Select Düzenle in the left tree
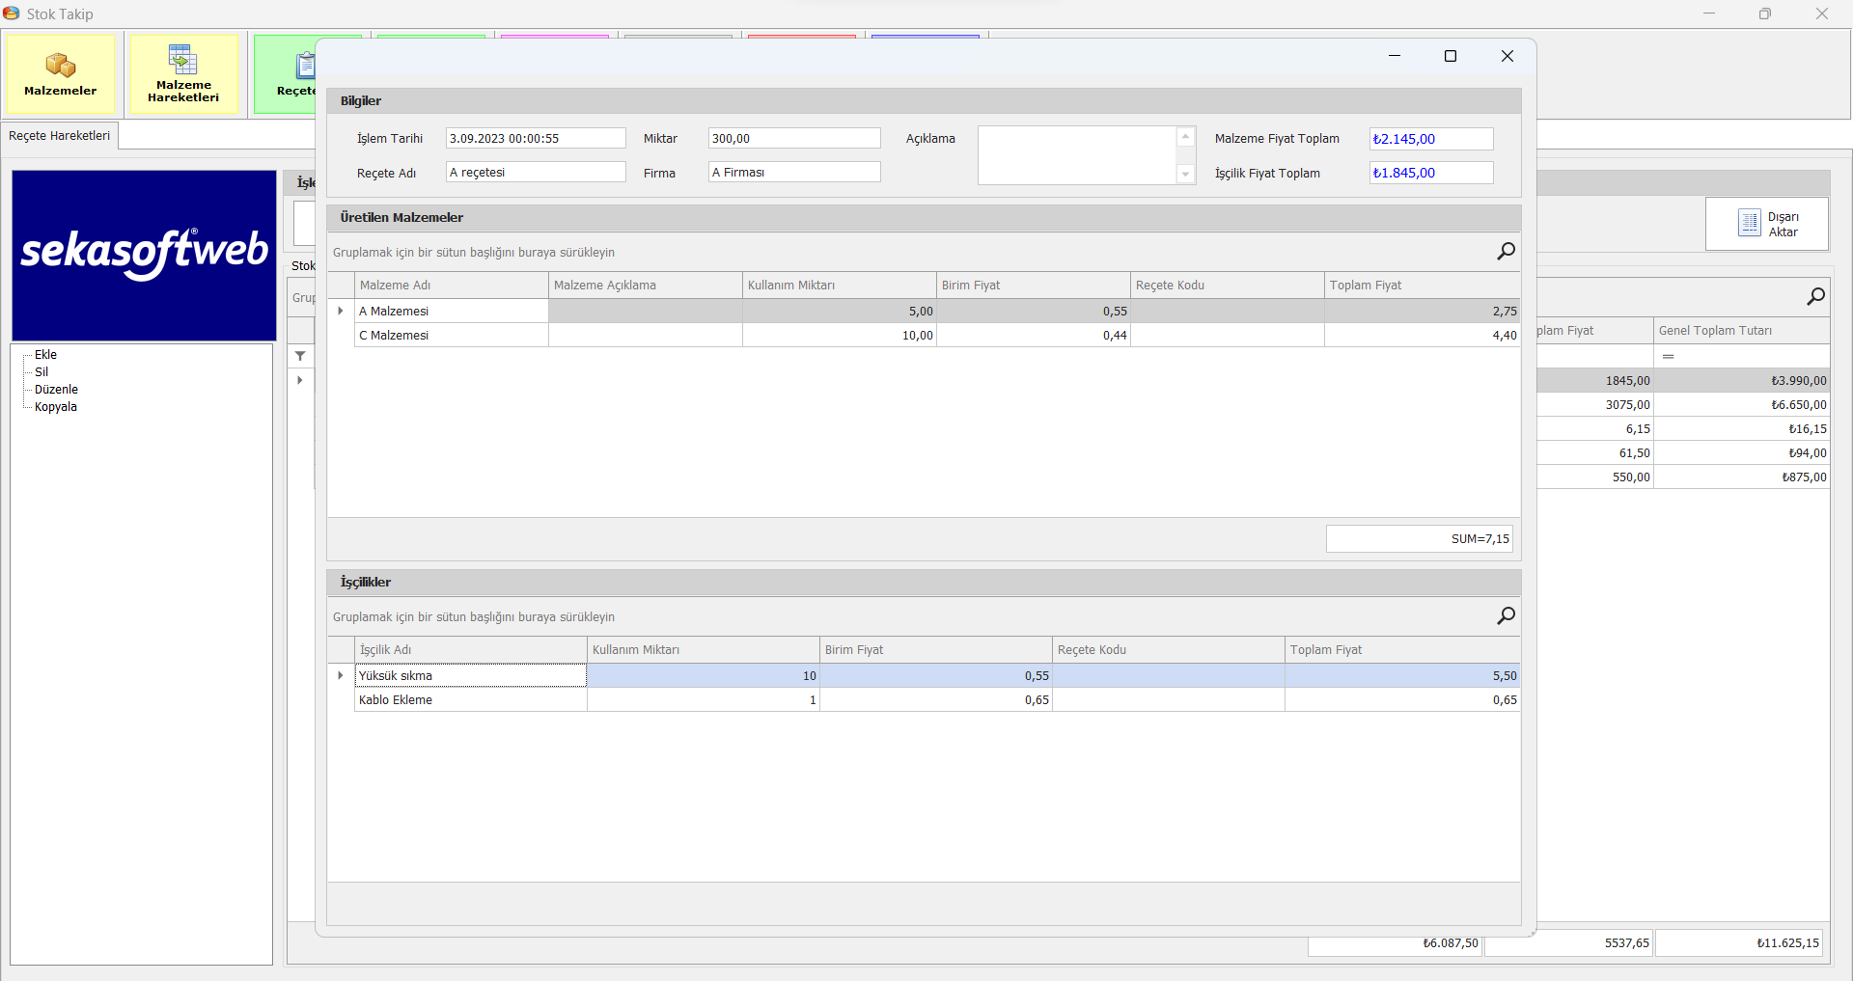1853x981 pixels. [x=56, y=390]
